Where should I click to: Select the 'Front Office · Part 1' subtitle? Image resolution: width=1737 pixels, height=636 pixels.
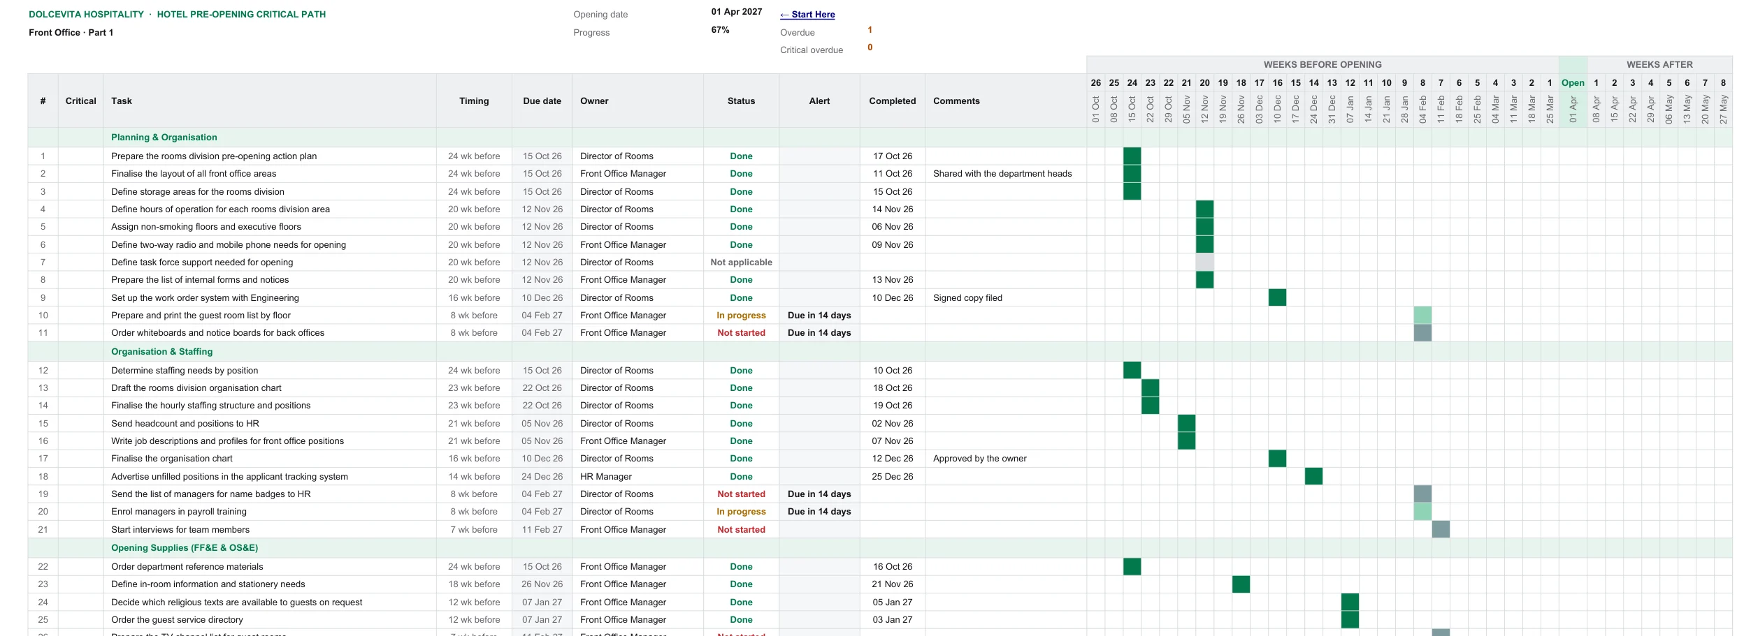pos(71,33)
